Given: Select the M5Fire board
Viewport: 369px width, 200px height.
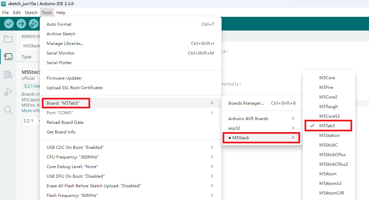Looking at the screenshot, I should coord(329,87).
